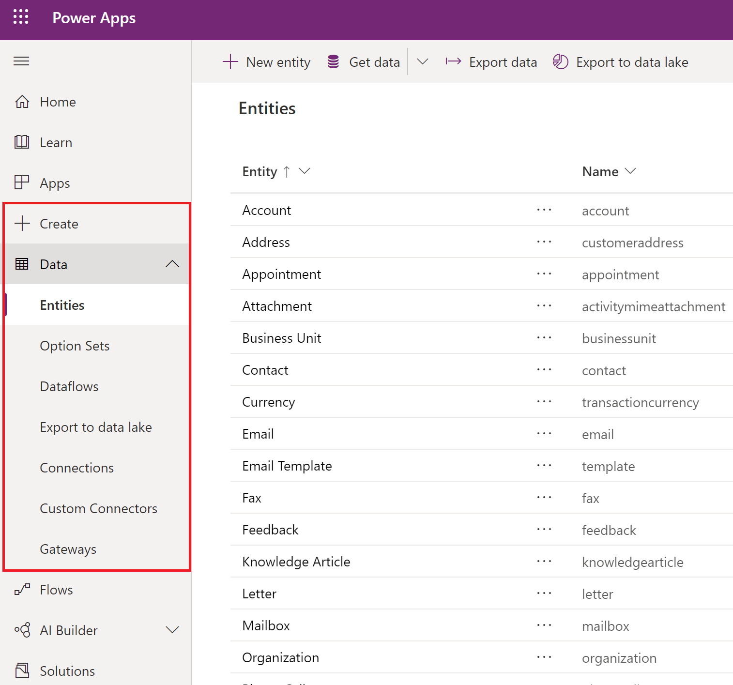Viewport: 733px width, 685px height.
Task: Click the 'activitymimeattachment' name cell
Action: [x=653, y=307]
